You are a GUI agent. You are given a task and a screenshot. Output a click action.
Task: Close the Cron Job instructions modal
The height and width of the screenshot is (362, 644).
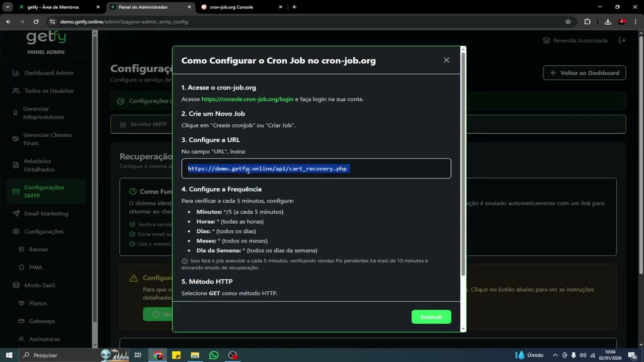pos(446,60)
